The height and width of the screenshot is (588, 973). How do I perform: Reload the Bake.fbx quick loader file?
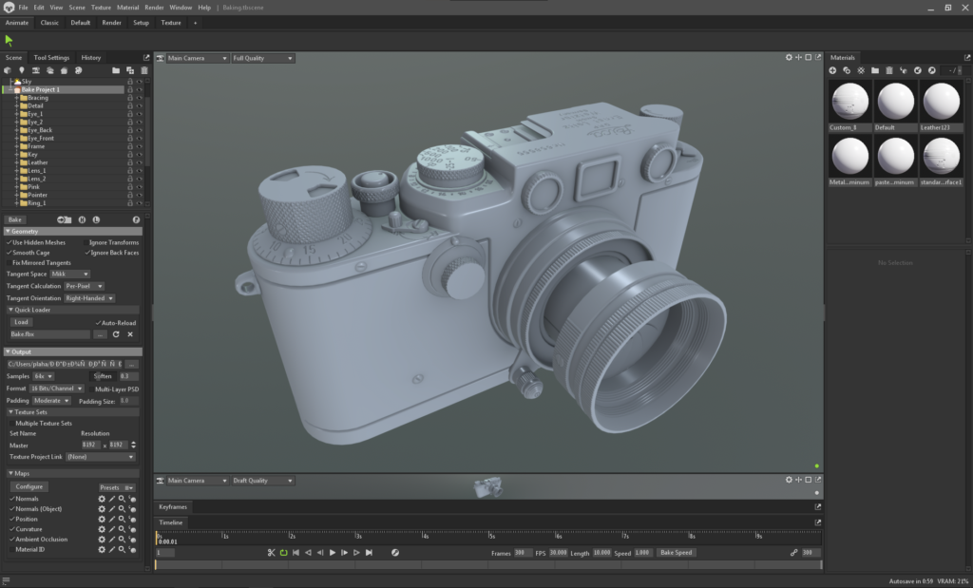pyautogui.click(x=116, y=334)
